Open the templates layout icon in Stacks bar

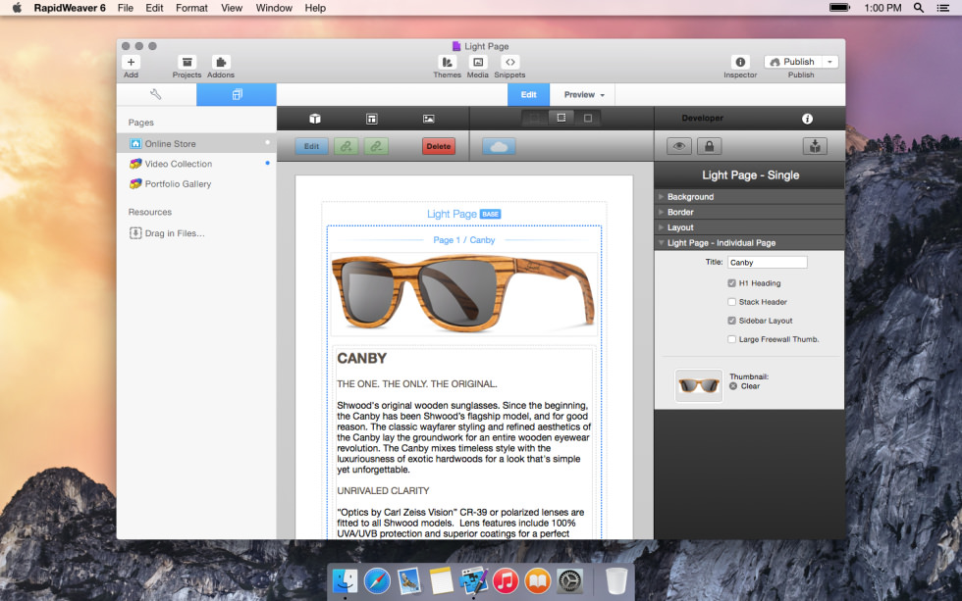tap(372, 119)
